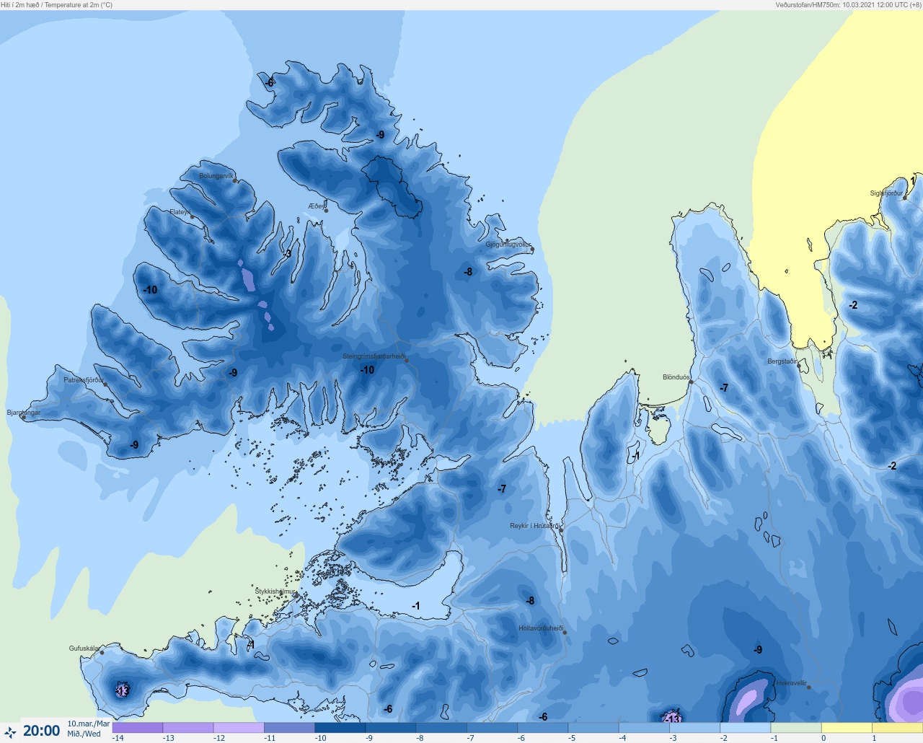Viewport: 923px width, 743px height.
Task: Click the Reykir í Hrútafirði station label
Action: coord(534,526)
